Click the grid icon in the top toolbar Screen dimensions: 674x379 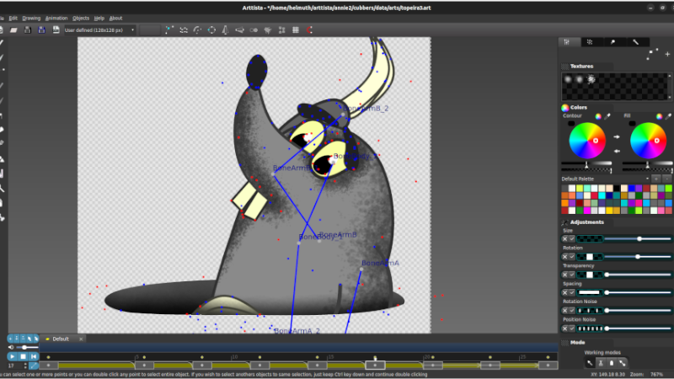pyautogui.click(x=296, y=30)
